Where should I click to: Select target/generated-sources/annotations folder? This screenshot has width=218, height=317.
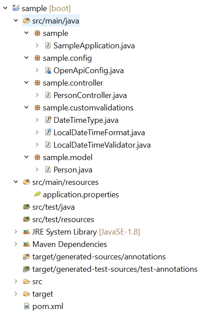tap(99, 257)
